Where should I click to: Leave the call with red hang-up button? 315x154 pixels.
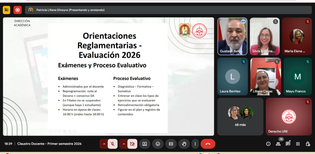click(208, 144)
